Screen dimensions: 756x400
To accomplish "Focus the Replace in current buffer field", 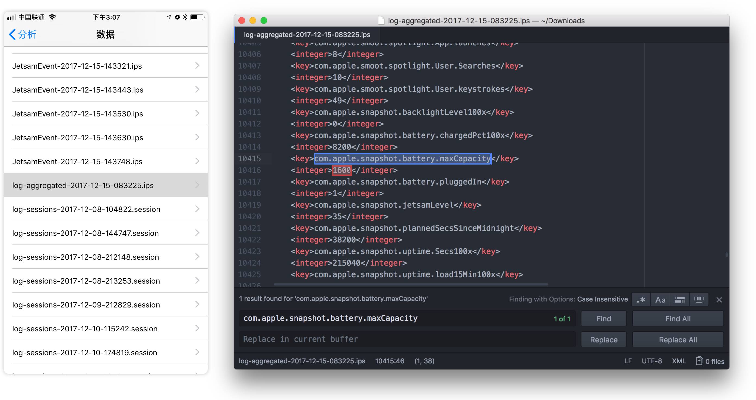I will click(407, 339).
